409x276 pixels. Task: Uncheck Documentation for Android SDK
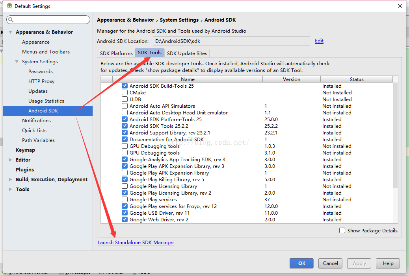[125, 139]
